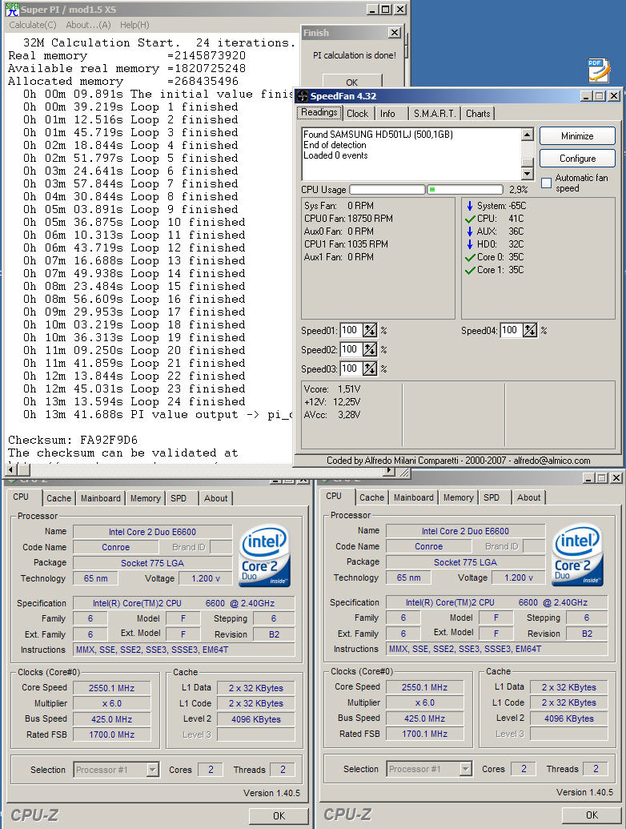This screenshot has height=829, width=626.
Task: Click Intel Core 2 Duo logo in right CPU-Z
Action: [x=578, y=554]
